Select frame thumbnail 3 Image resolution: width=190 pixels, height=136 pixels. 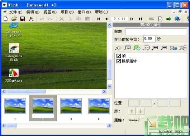coord(71,106)
